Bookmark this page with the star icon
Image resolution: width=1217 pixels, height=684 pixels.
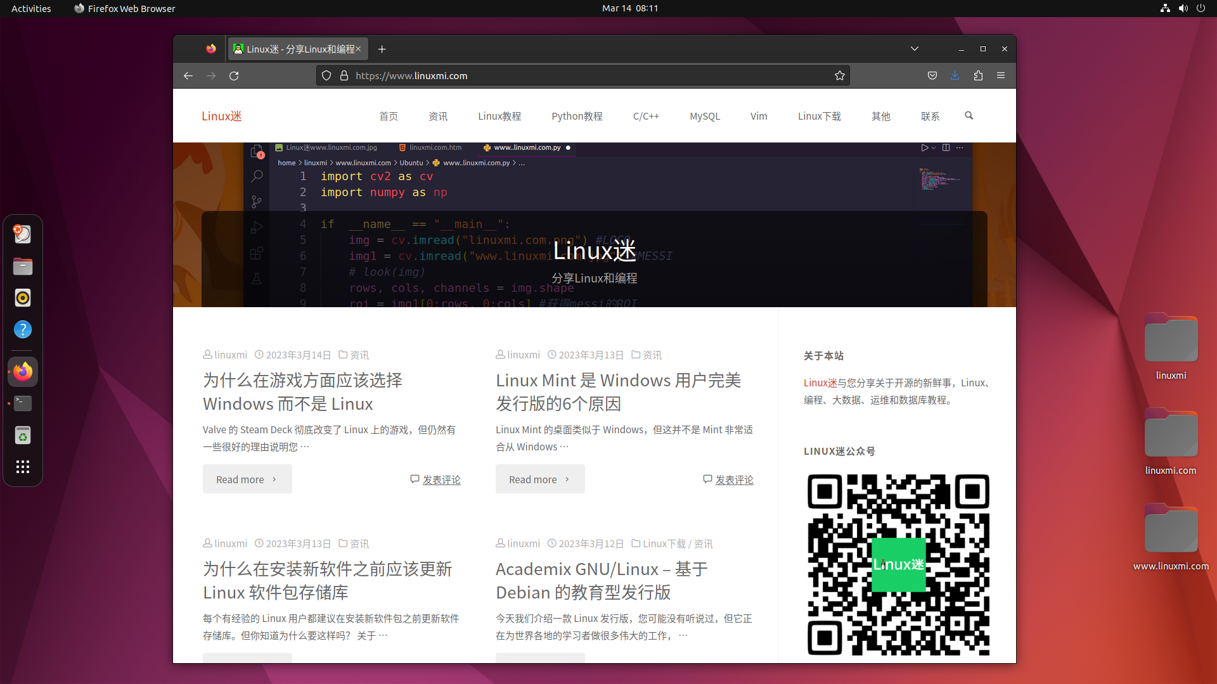(x=840, y=75)
